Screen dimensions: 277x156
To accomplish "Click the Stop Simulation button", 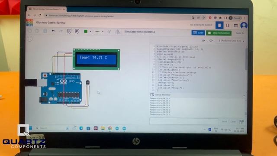I will pyautogui.click(x=219, y=33).
